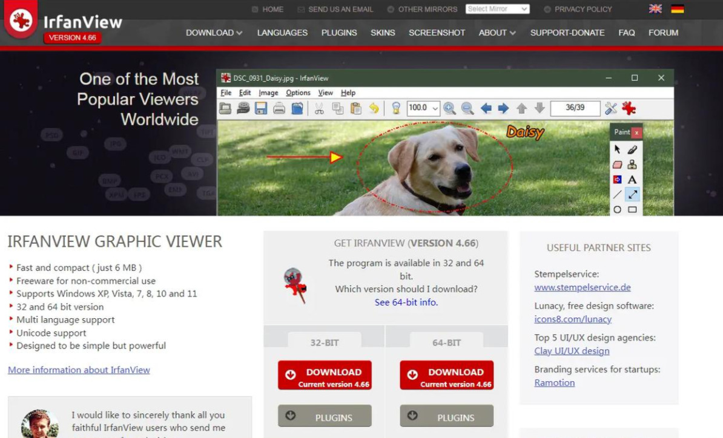Select the Paint brush tool
This screenshot has width=723, height=438.
click(x=632, y=149)
